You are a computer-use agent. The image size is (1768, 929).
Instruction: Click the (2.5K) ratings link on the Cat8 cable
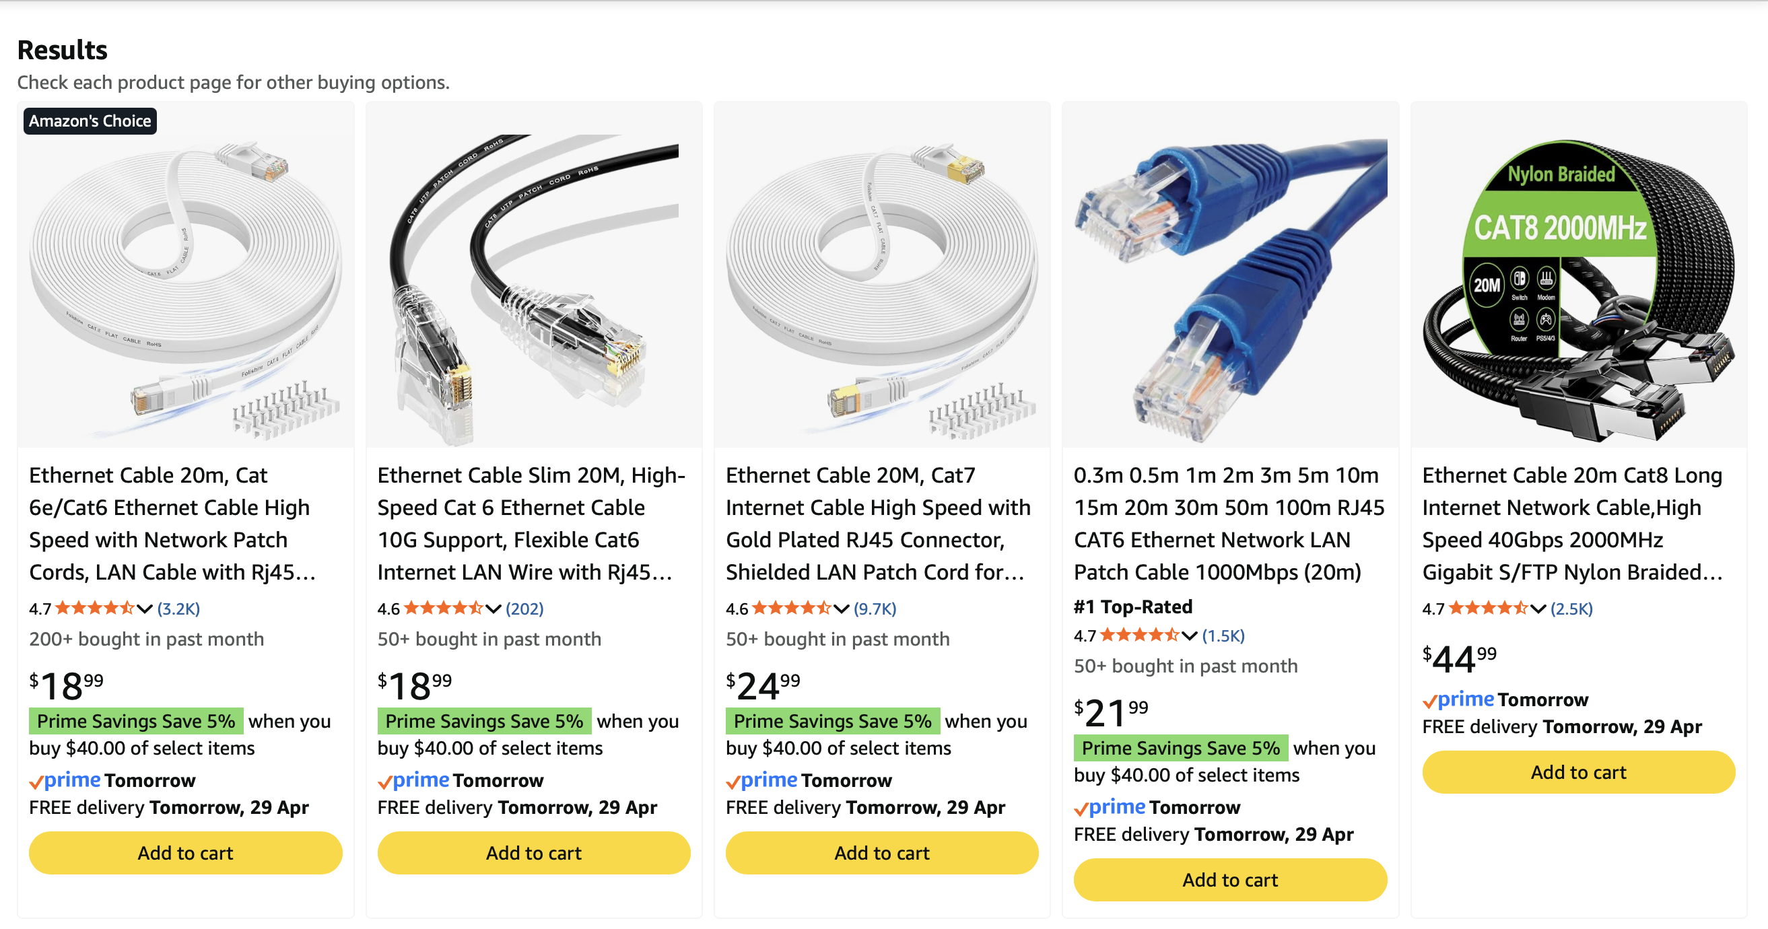pos(1571,609)
